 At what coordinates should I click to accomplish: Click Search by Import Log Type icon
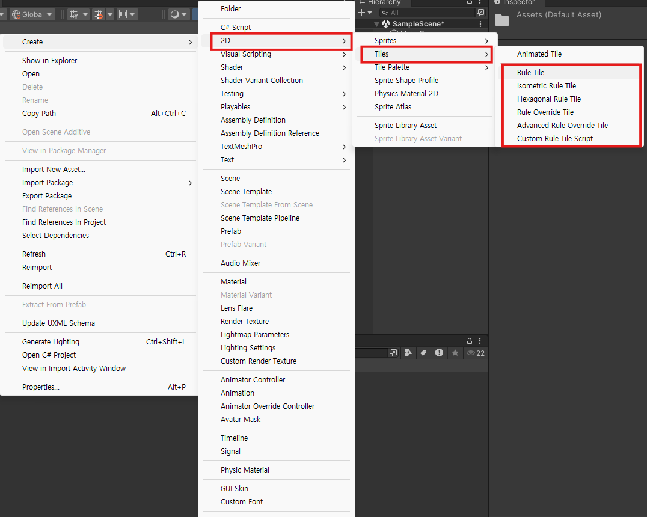point(439,353)
